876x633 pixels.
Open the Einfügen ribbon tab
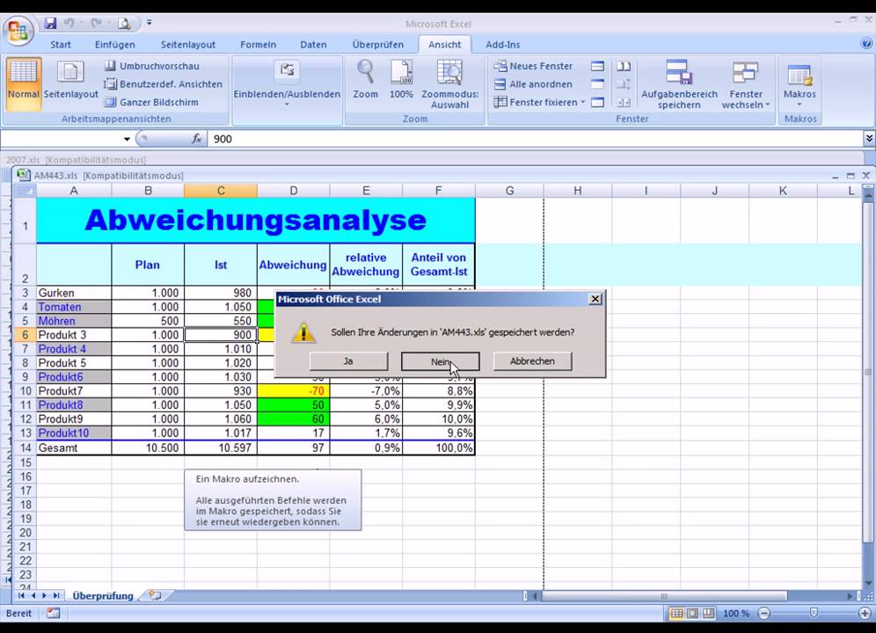(114, 45)
